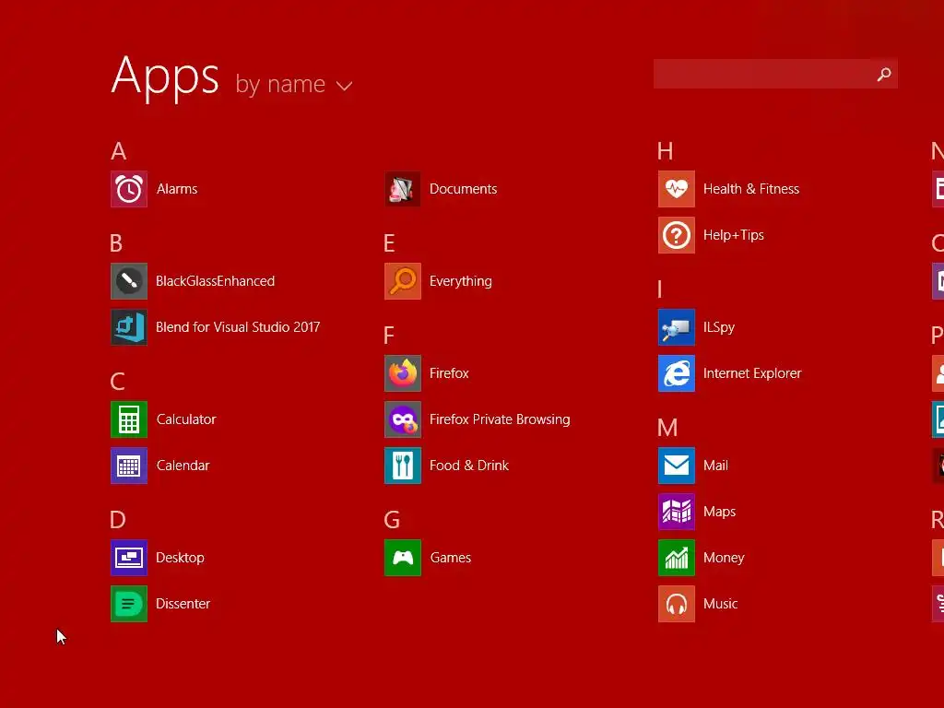
Task: Click the 'Desktop' label text
Action: [x=180, y=558]
